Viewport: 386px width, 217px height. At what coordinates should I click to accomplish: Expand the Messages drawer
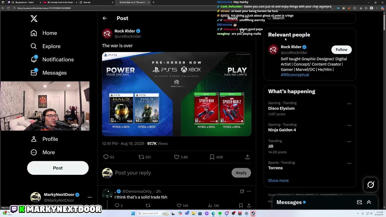coord(369,203)
